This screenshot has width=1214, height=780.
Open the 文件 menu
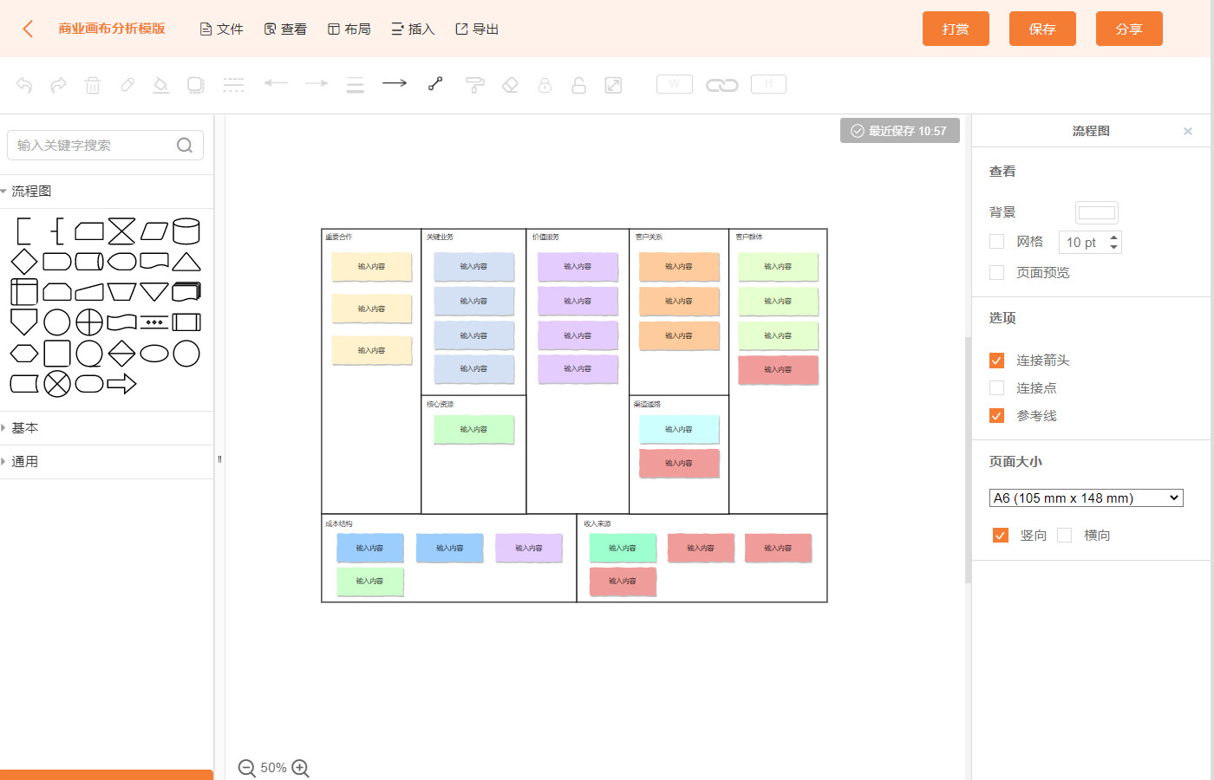coord(221,29)
